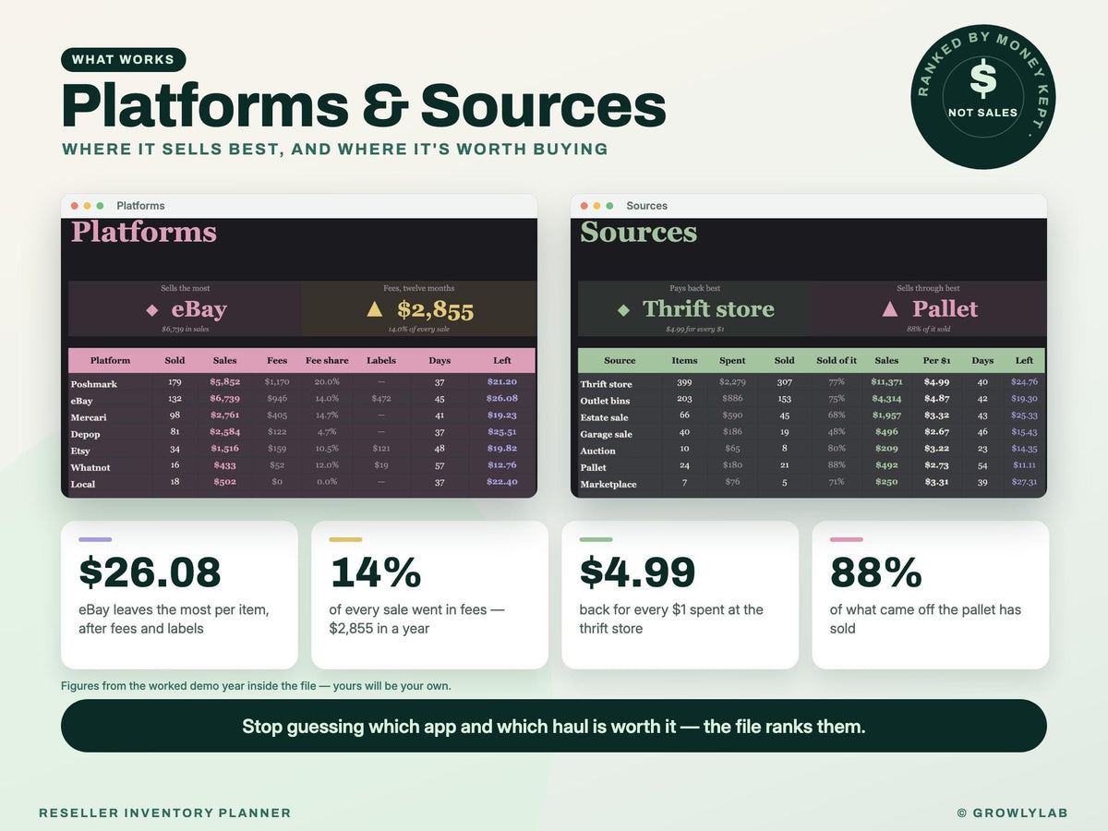Select the Garage sale row name
The image size is (1108, 831).
(606, 434)
